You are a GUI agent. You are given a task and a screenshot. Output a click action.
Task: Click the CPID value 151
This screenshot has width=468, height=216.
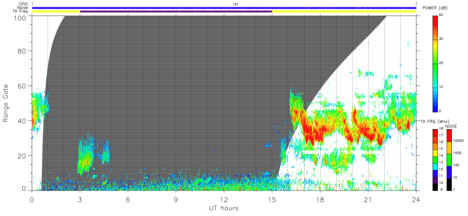click(236, 4)
